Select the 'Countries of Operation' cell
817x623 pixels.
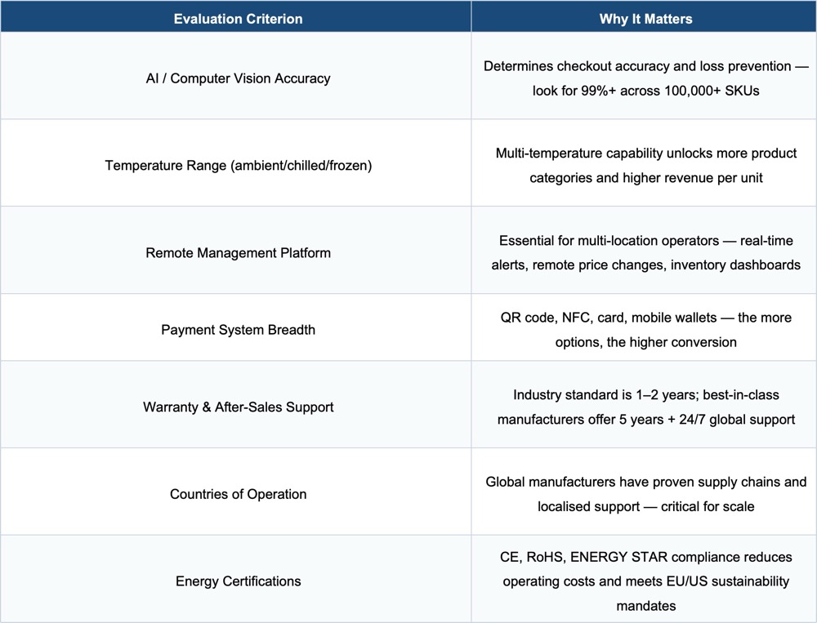point(238,494)
